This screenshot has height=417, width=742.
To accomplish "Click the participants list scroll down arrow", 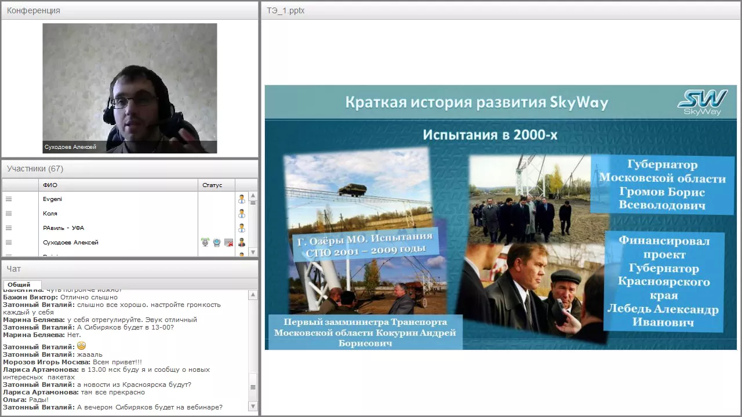I will (x=253, y=252).
